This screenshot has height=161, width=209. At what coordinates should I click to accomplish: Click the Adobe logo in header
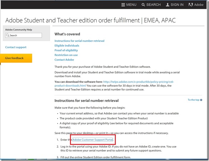(196, 5)
